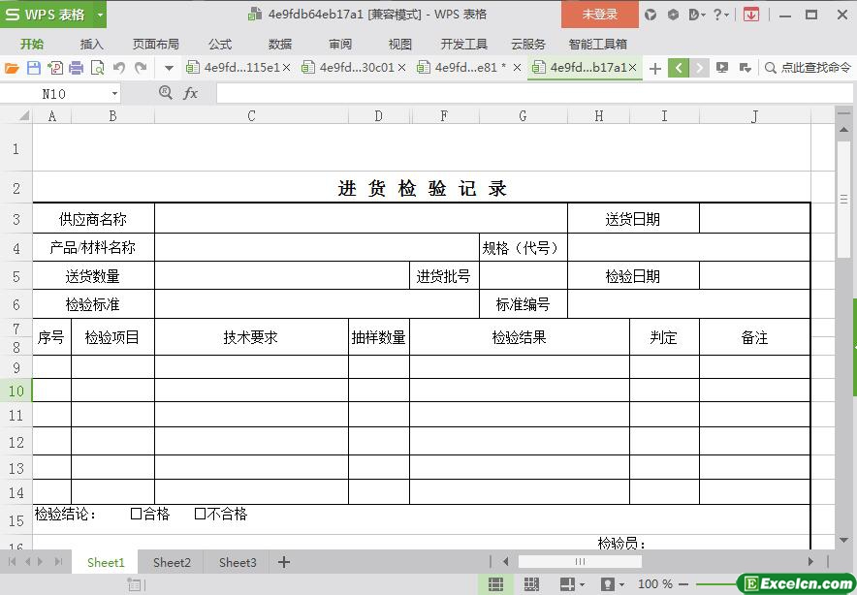Click the Save icon in quick toolbar
The height and width of the screenshot is (595, 857).
(33, 68)
